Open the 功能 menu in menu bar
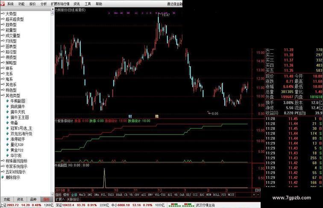323x208 pixels. (21, 4)
